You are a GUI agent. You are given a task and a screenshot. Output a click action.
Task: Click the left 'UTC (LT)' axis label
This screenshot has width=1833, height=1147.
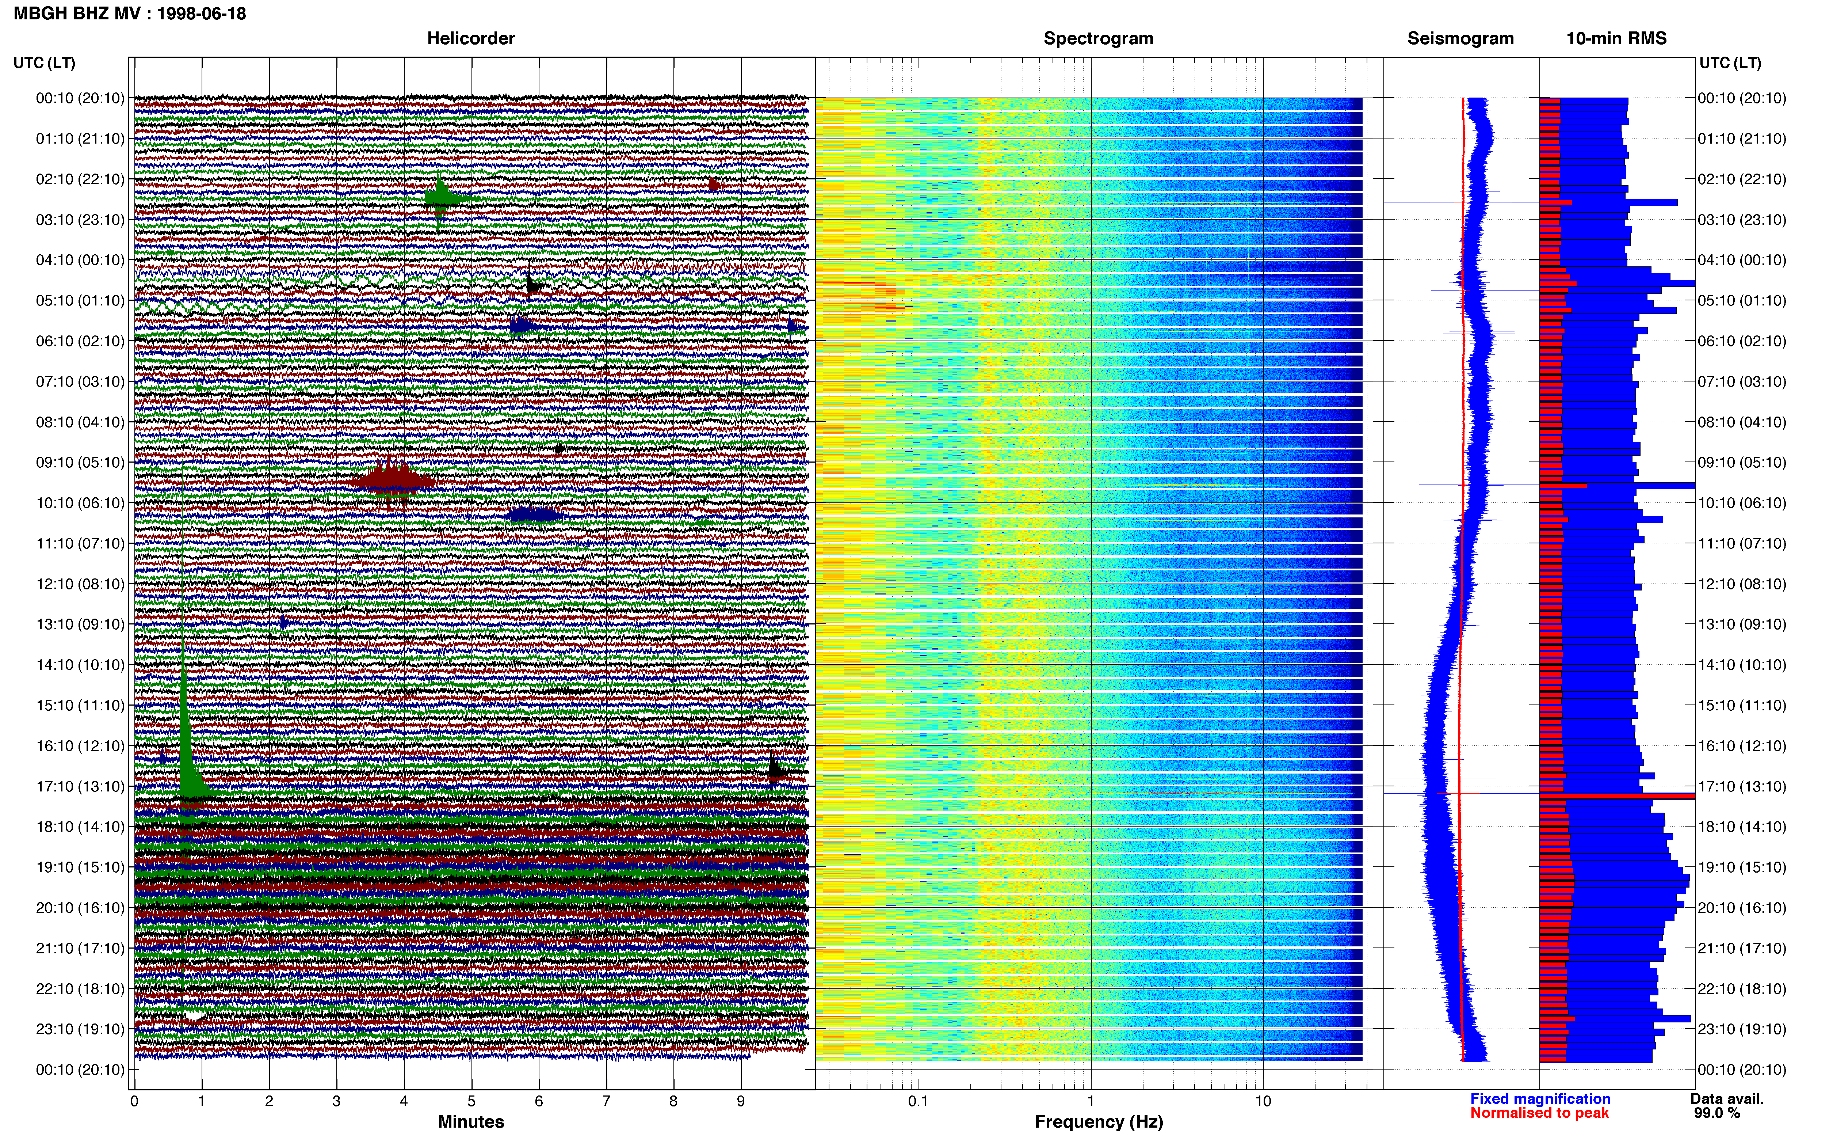[x=45, y=63]
